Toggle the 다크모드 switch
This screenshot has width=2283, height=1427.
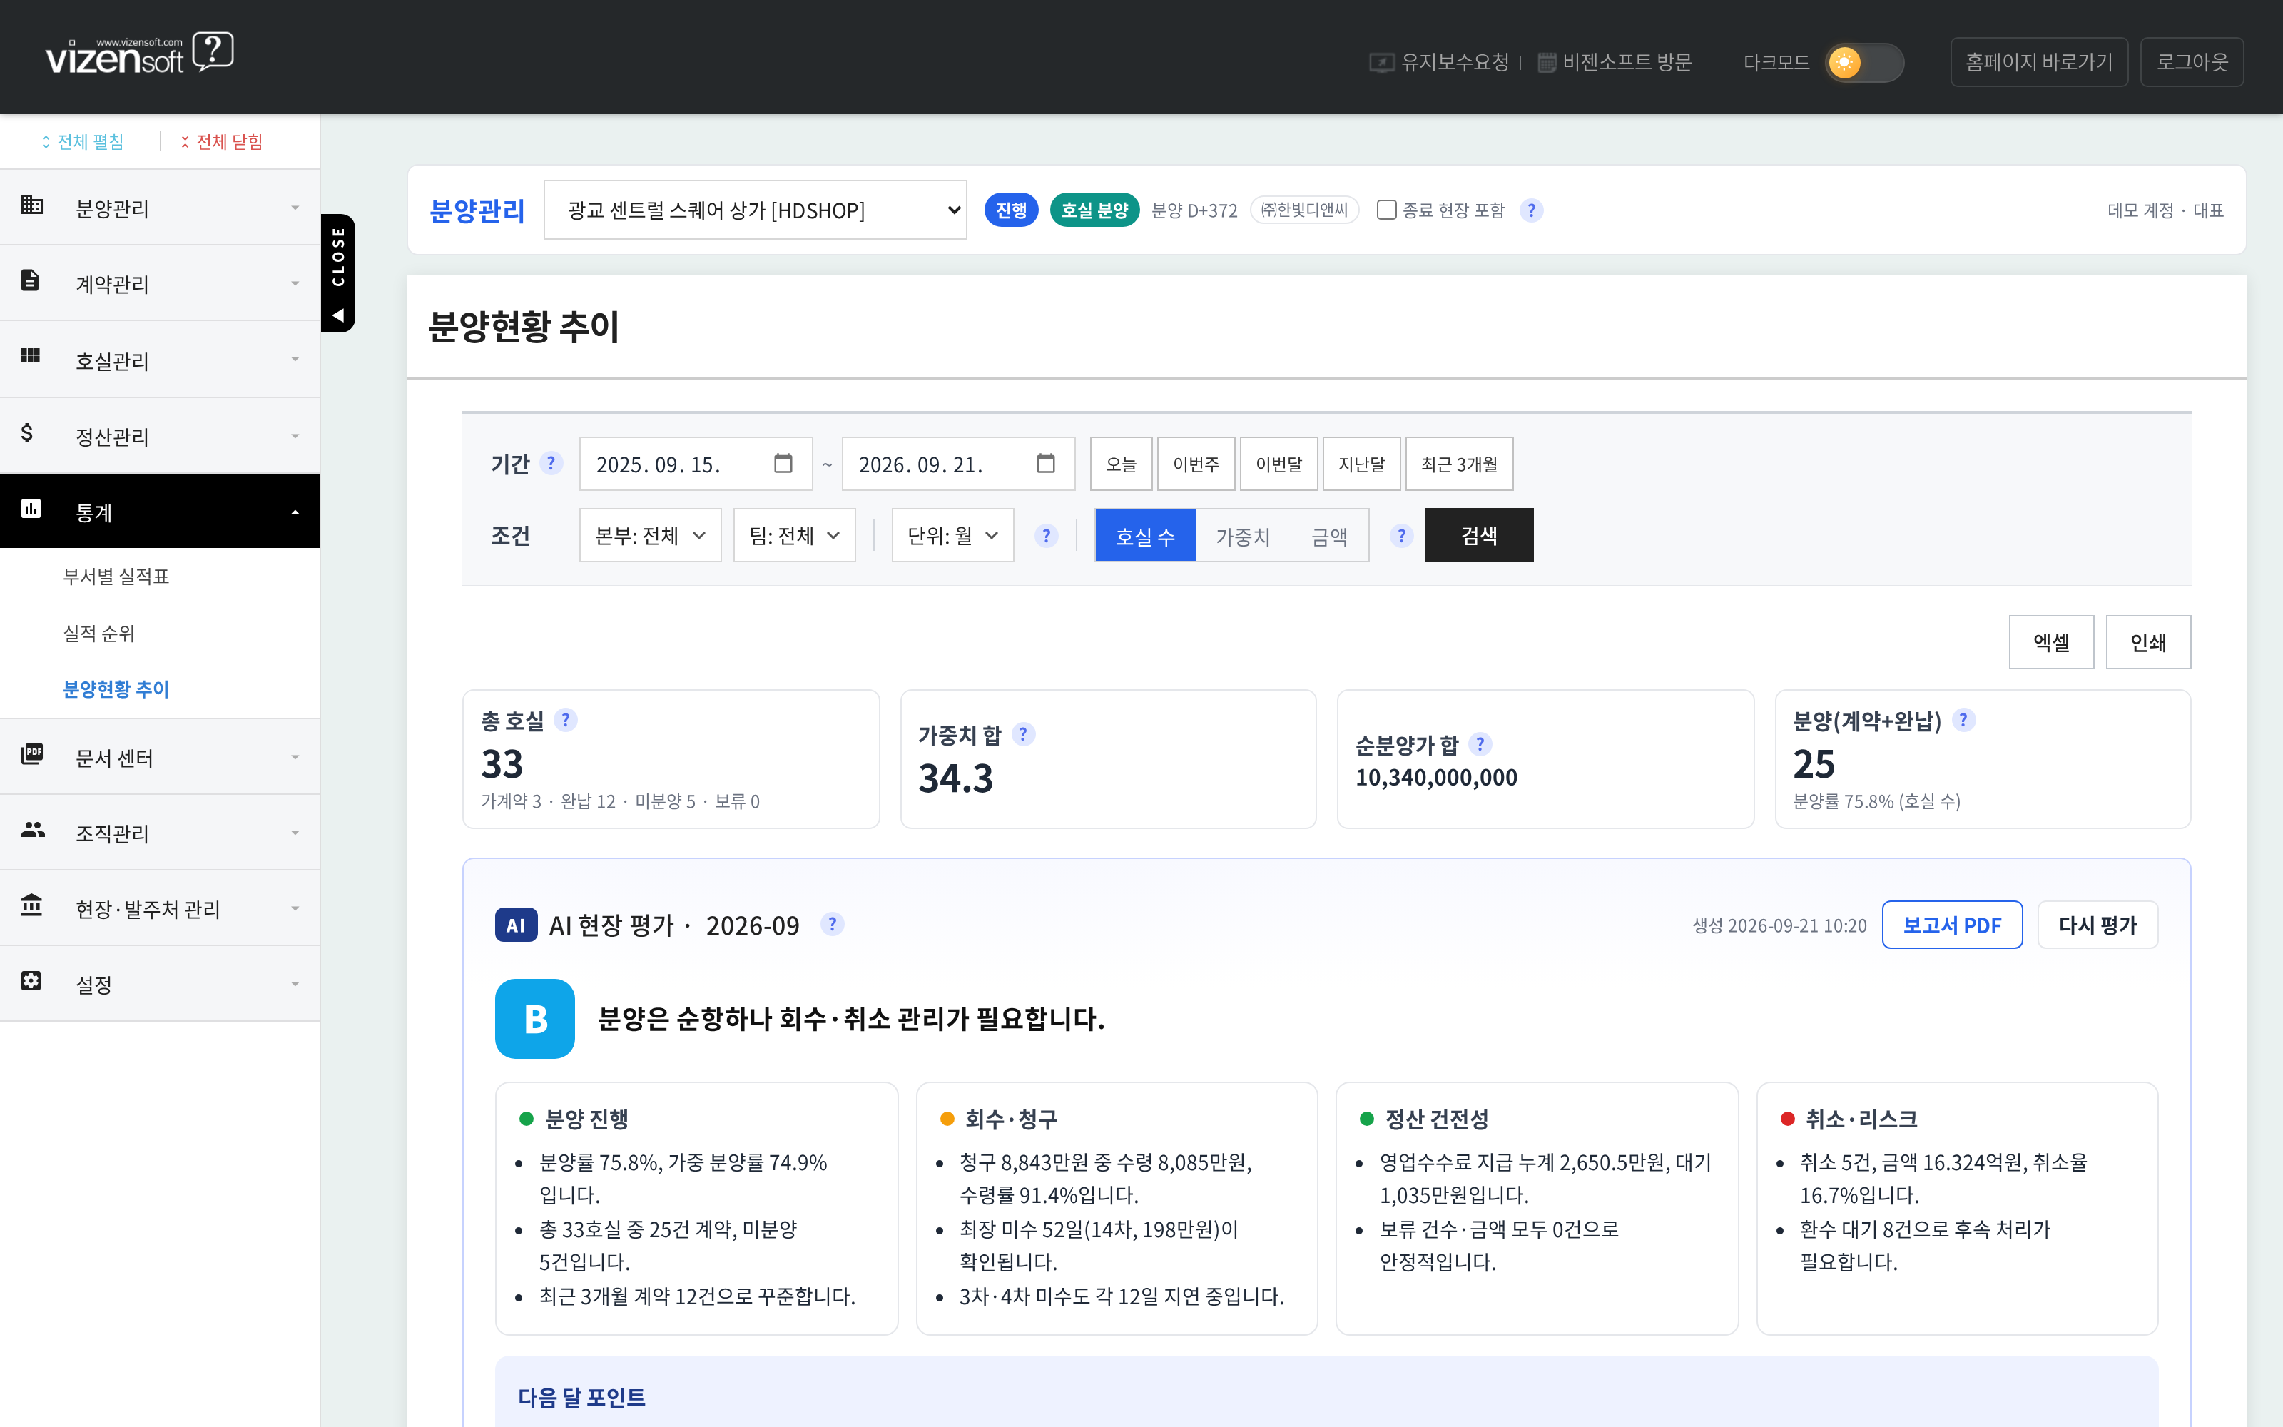point(1863,62)
